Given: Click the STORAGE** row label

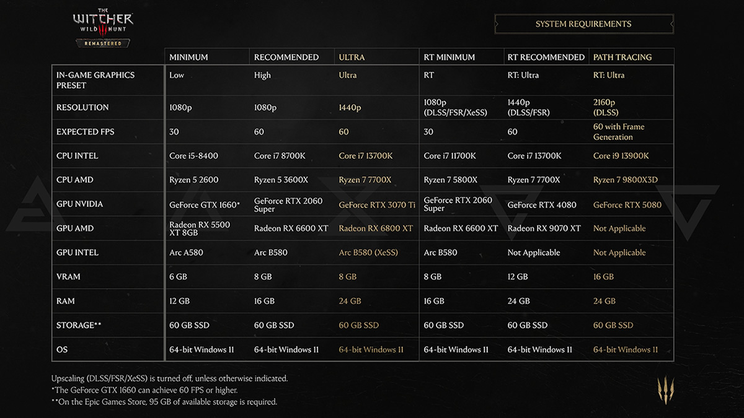Looking at the screenshot, I should pos(79,324).
